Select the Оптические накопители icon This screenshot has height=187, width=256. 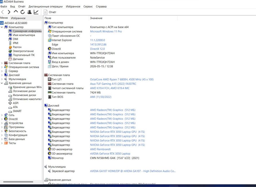10,99
